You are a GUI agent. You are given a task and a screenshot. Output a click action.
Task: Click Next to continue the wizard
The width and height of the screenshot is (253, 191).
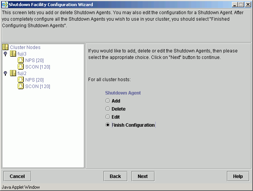pos(143,176)
